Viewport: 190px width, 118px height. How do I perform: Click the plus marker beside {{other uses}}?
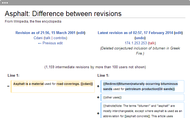coord(98,97)
